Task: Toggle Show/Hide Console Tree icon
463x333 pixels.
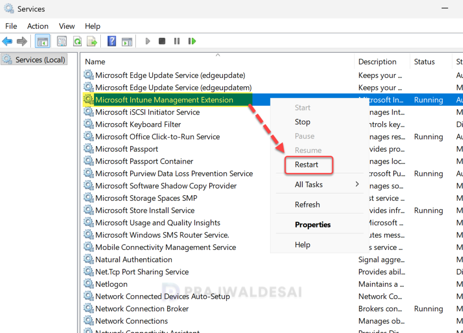Action: (43, 41)
